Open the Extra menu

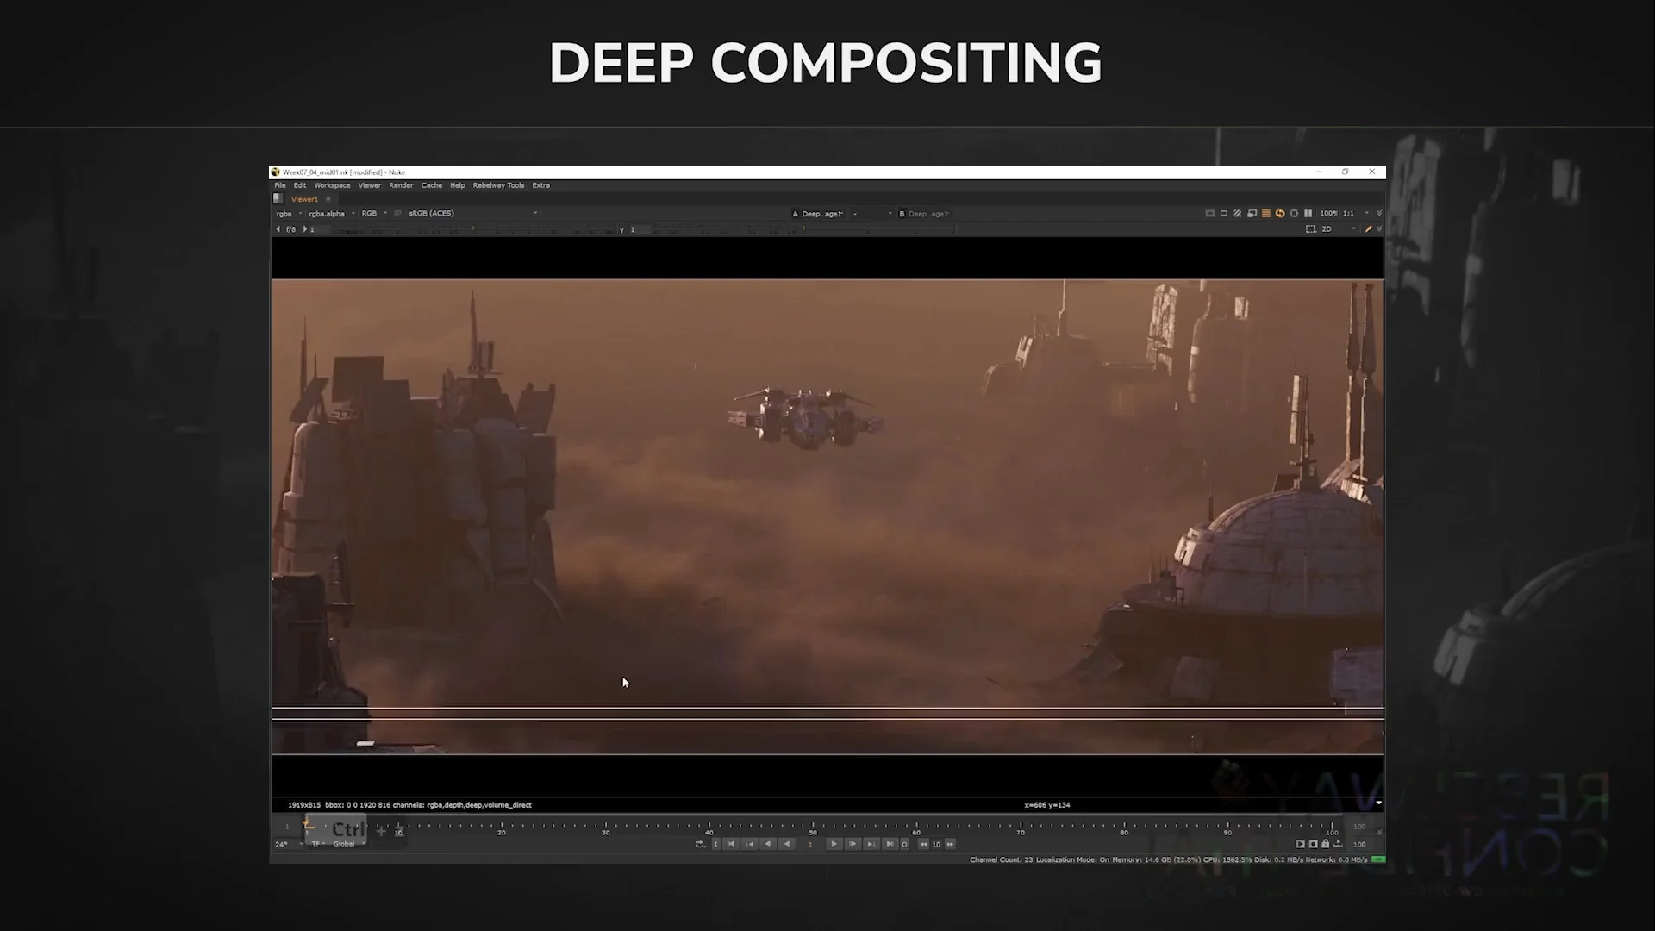coord(540,185)
